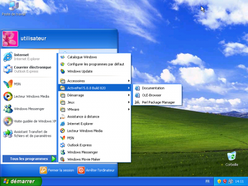Open Assistance à distance entry

pos(95,117)
